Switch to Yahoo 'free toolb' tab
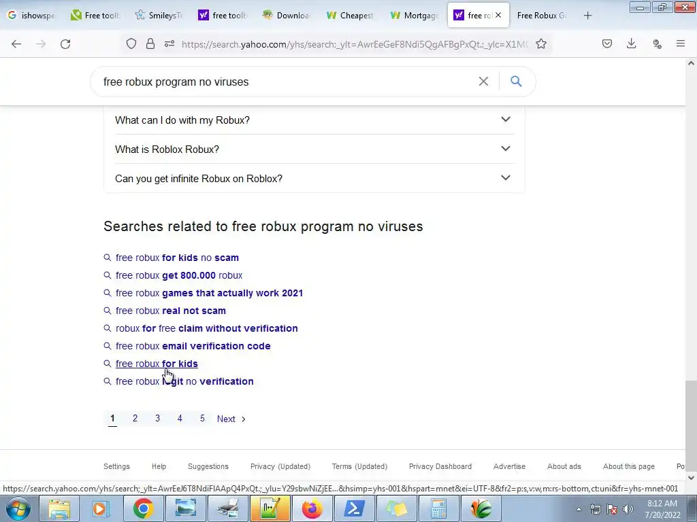Viewport: 697px width, 522px height. [223, 16]
